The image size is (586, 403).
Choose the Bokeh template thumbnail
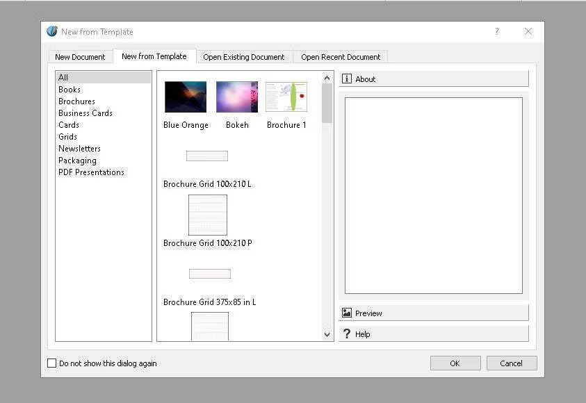tap(237, 97)
